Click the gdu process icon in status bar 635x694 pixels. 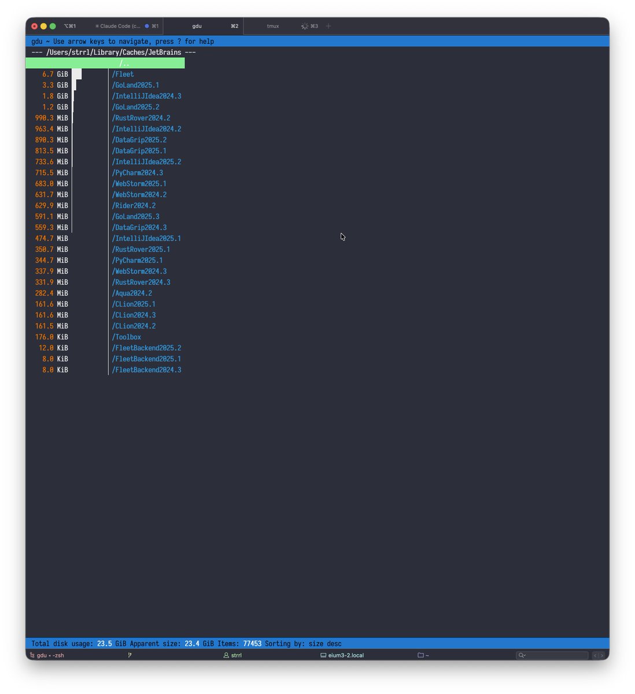tap(32, 655)
